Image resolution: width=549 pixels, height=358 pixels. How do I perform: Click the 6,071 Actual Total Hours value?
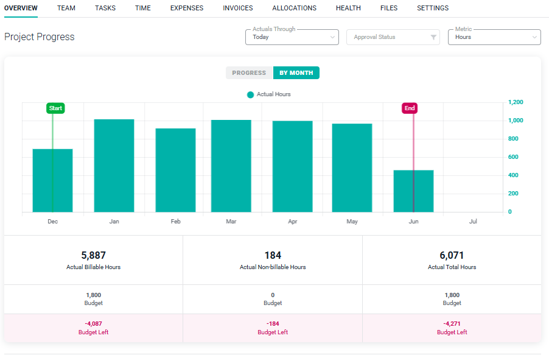452,255
